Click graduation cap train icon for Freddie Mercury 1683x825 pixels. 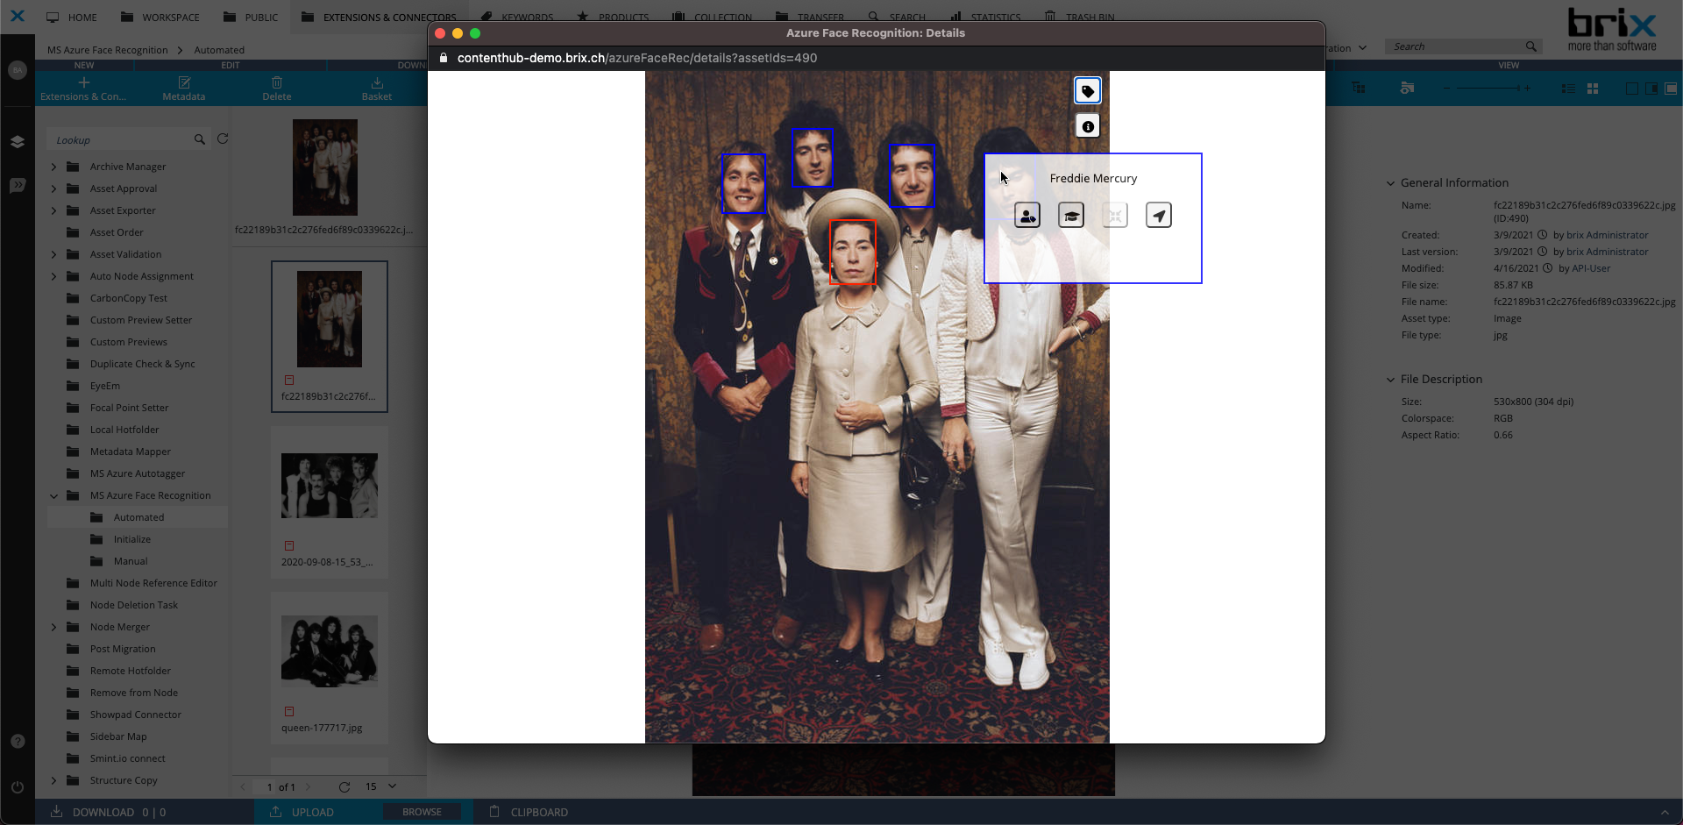pos(1071,216)
